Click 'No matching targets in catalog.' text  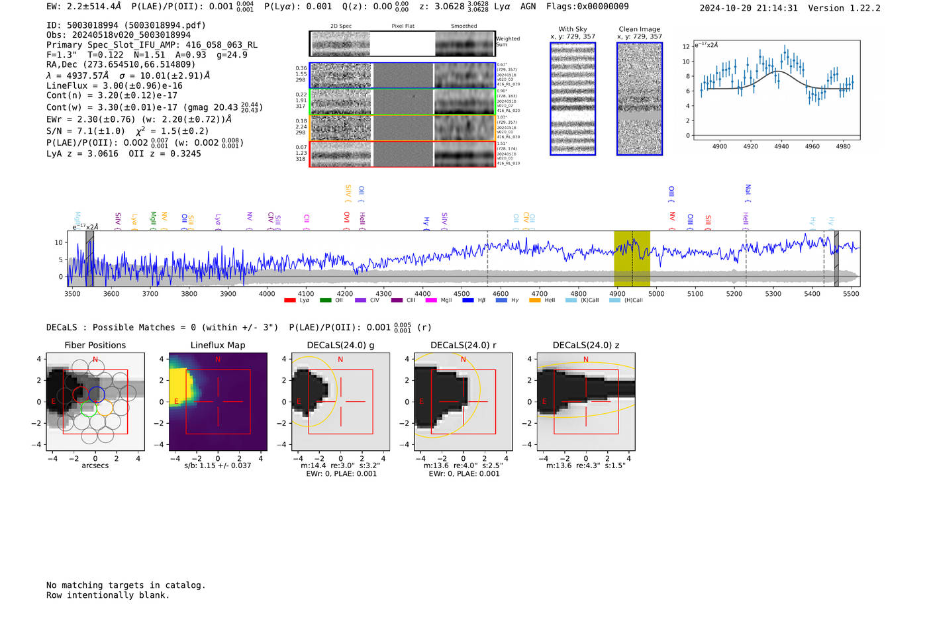[126, 585]
